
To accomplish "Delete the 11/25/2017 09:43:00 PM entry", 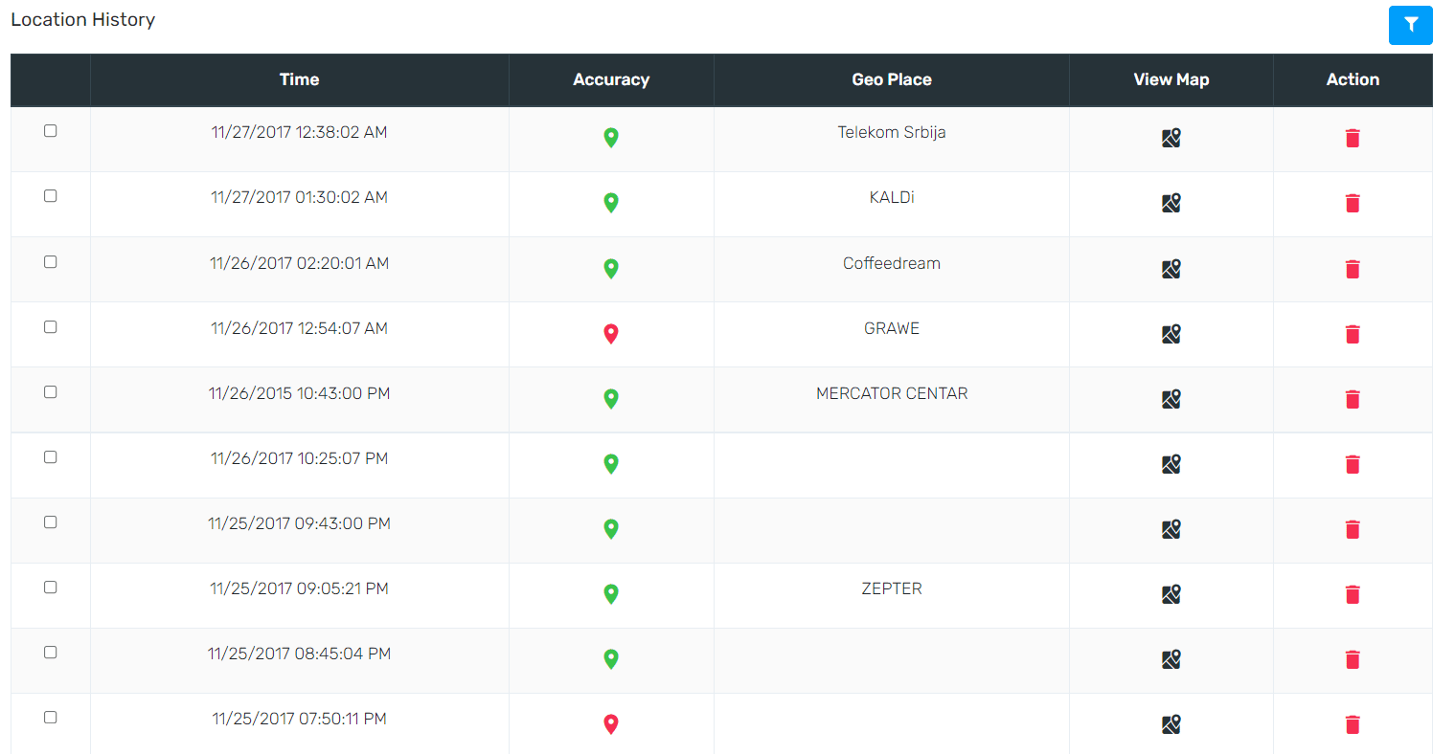I will click(1353, 529).
